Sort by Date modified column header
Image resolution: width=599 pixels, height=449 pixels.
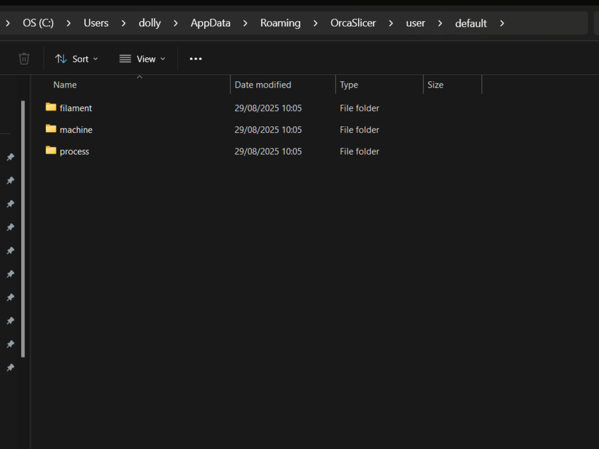pos(263,85)
